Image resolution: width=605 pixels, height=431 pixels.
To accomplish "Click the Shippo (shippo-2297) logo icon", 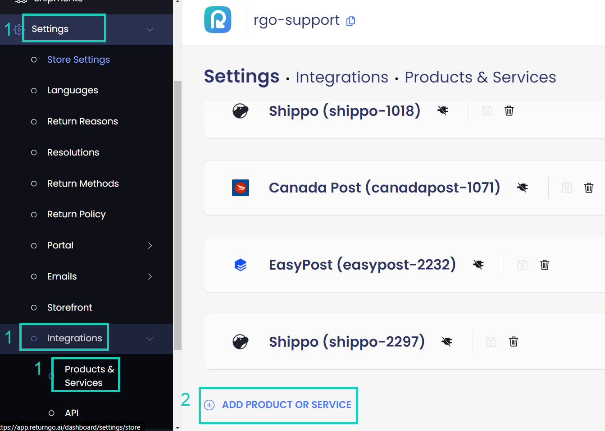I will point(241,342).
